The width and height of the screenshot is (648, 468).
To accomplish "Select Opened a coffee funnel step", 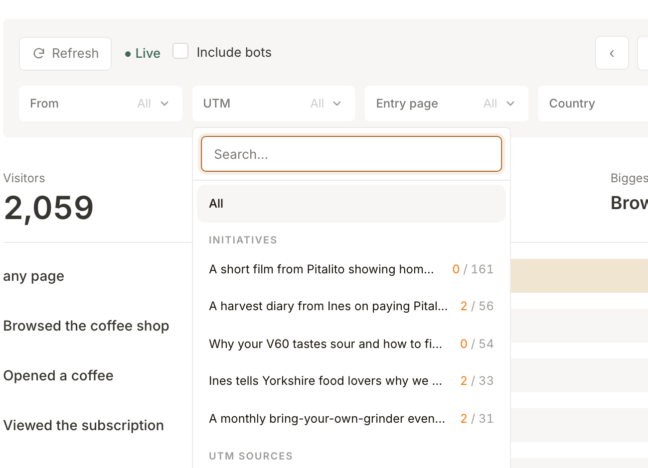I will pyautogui.click(x=58, y=375).
